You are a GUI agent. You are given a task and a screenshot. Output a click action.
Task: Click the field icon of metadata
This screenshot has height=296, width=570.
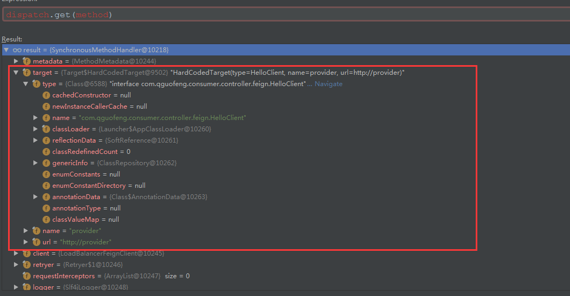[x=26, y=61]
